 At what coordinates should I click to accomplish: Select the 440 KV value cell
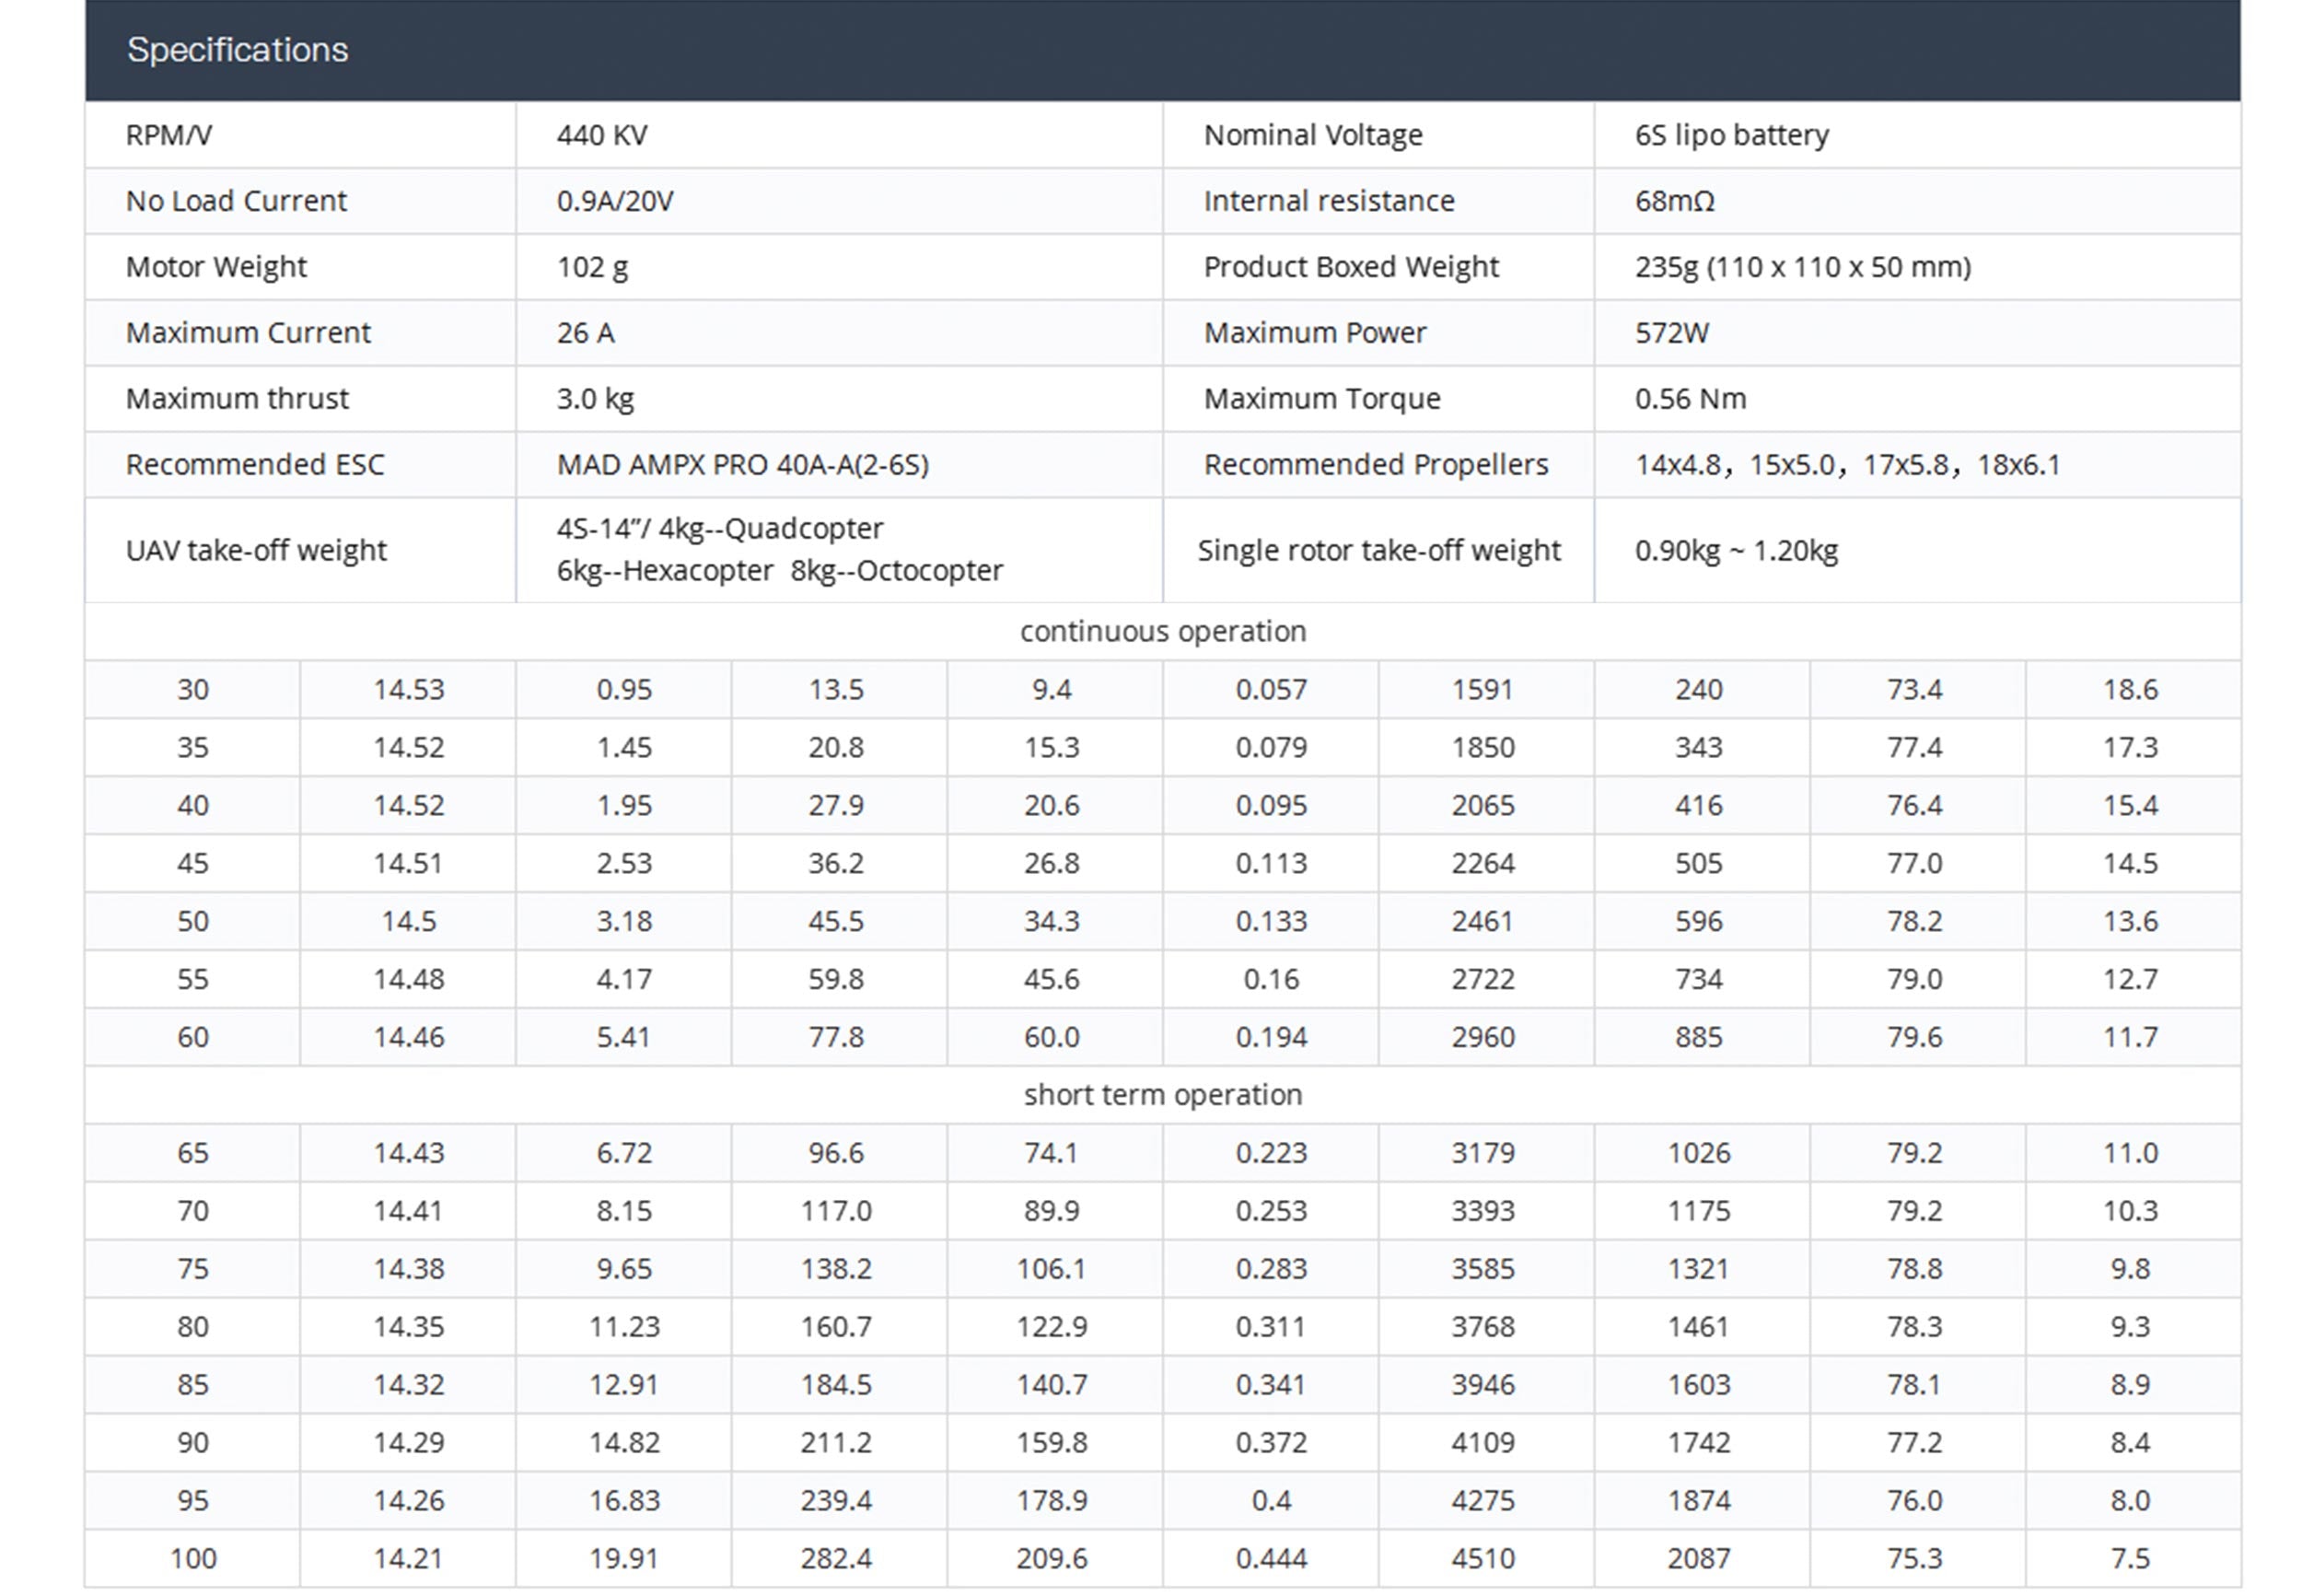coord(601,135)
